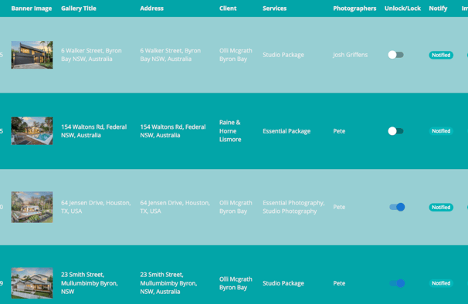This screenshot has width=468, height=304.
Task: Select gallery title 64 Jensen Drive, Houston
Action: click(96, 207)
